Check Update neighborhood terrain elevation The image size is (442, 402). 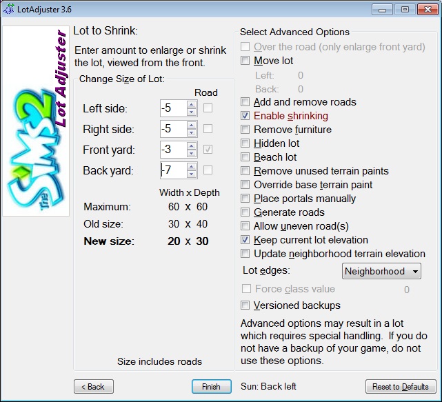(245, 254)
